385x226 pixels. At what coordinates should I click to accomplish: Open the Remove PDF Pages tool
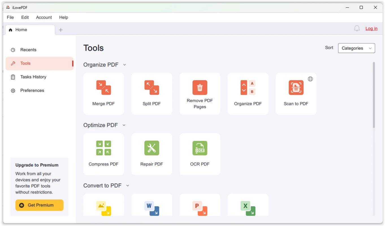[x=200, y=94]
